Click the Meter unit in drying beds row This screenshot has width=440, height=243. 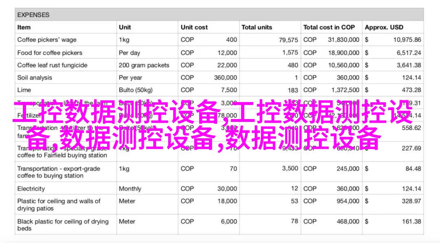pyautogui.click(x=127, y=221)
